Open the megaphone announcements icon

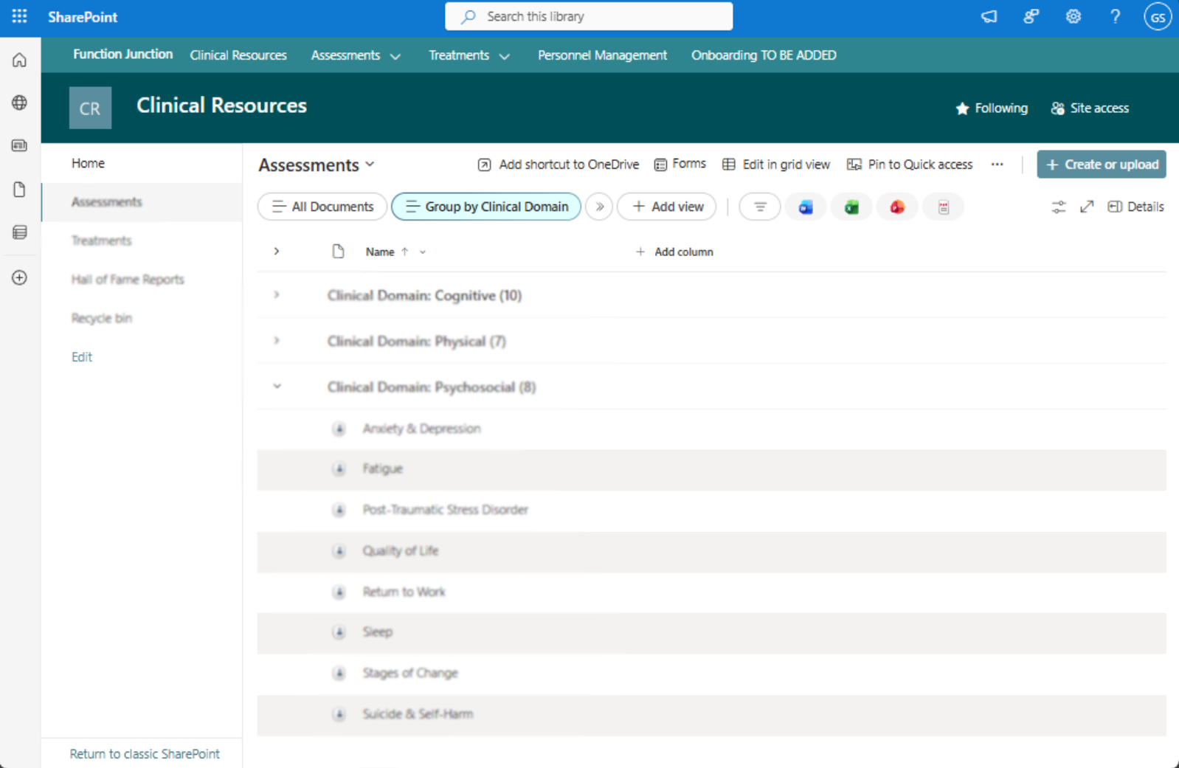tap(989, 16)
